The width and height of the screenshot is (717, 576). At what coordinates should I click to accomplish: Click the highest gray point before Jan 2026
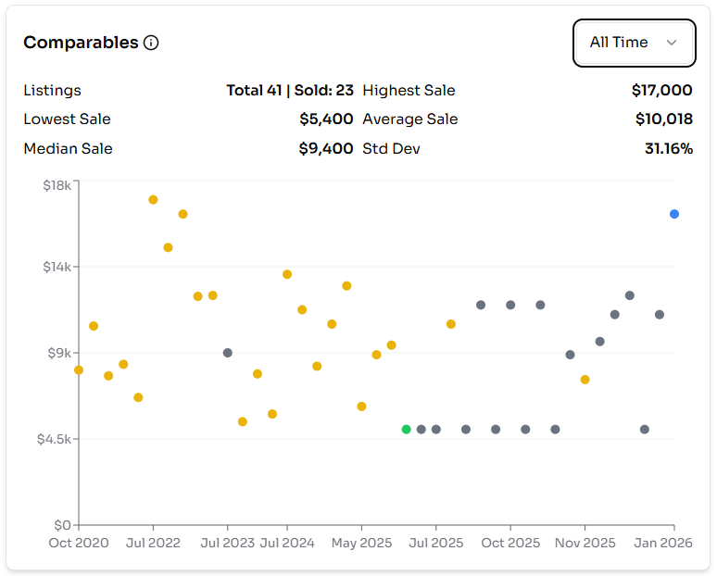[x=630, y=295]
